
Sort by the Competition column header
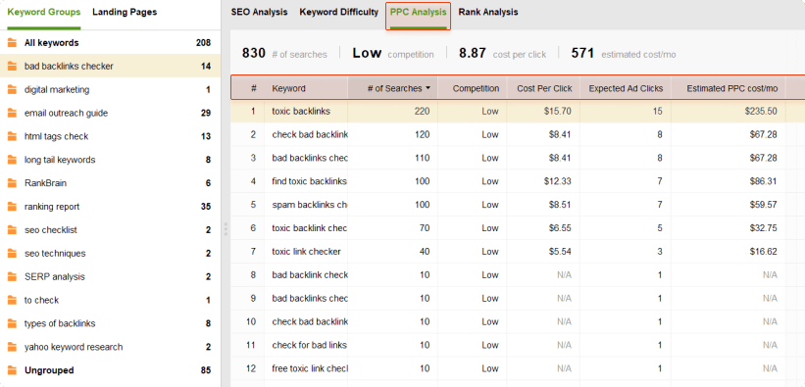[476, 88]
